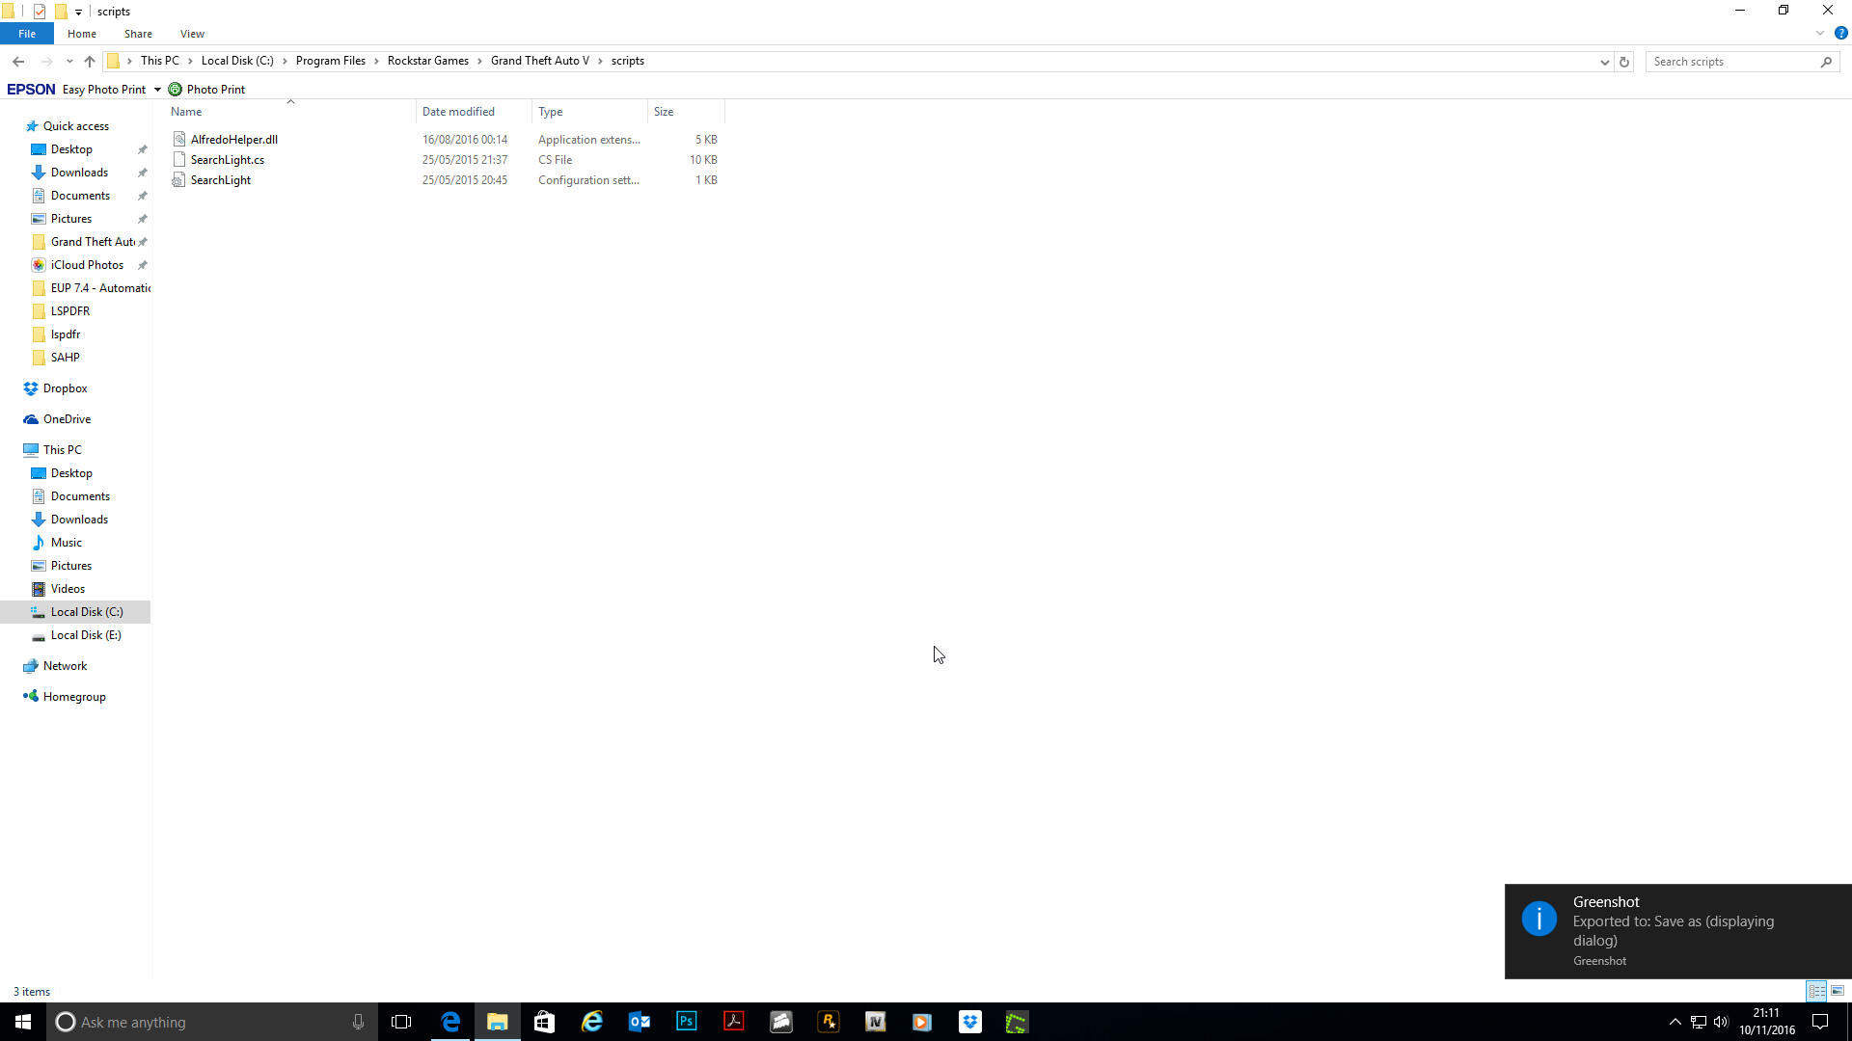
Task: Open the Rockstar Games taskbar icon
Action: pos(829,1022)
